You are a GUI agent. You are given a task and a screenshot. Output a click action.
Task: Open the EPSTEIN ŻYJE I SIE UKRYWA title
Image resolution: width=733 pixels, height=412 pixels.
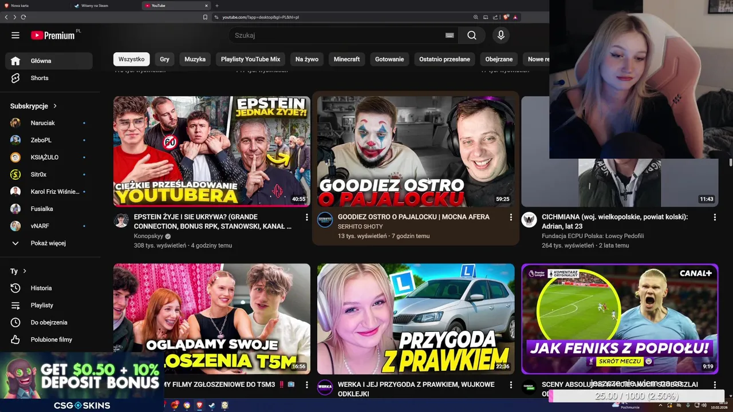click(212, 221)
